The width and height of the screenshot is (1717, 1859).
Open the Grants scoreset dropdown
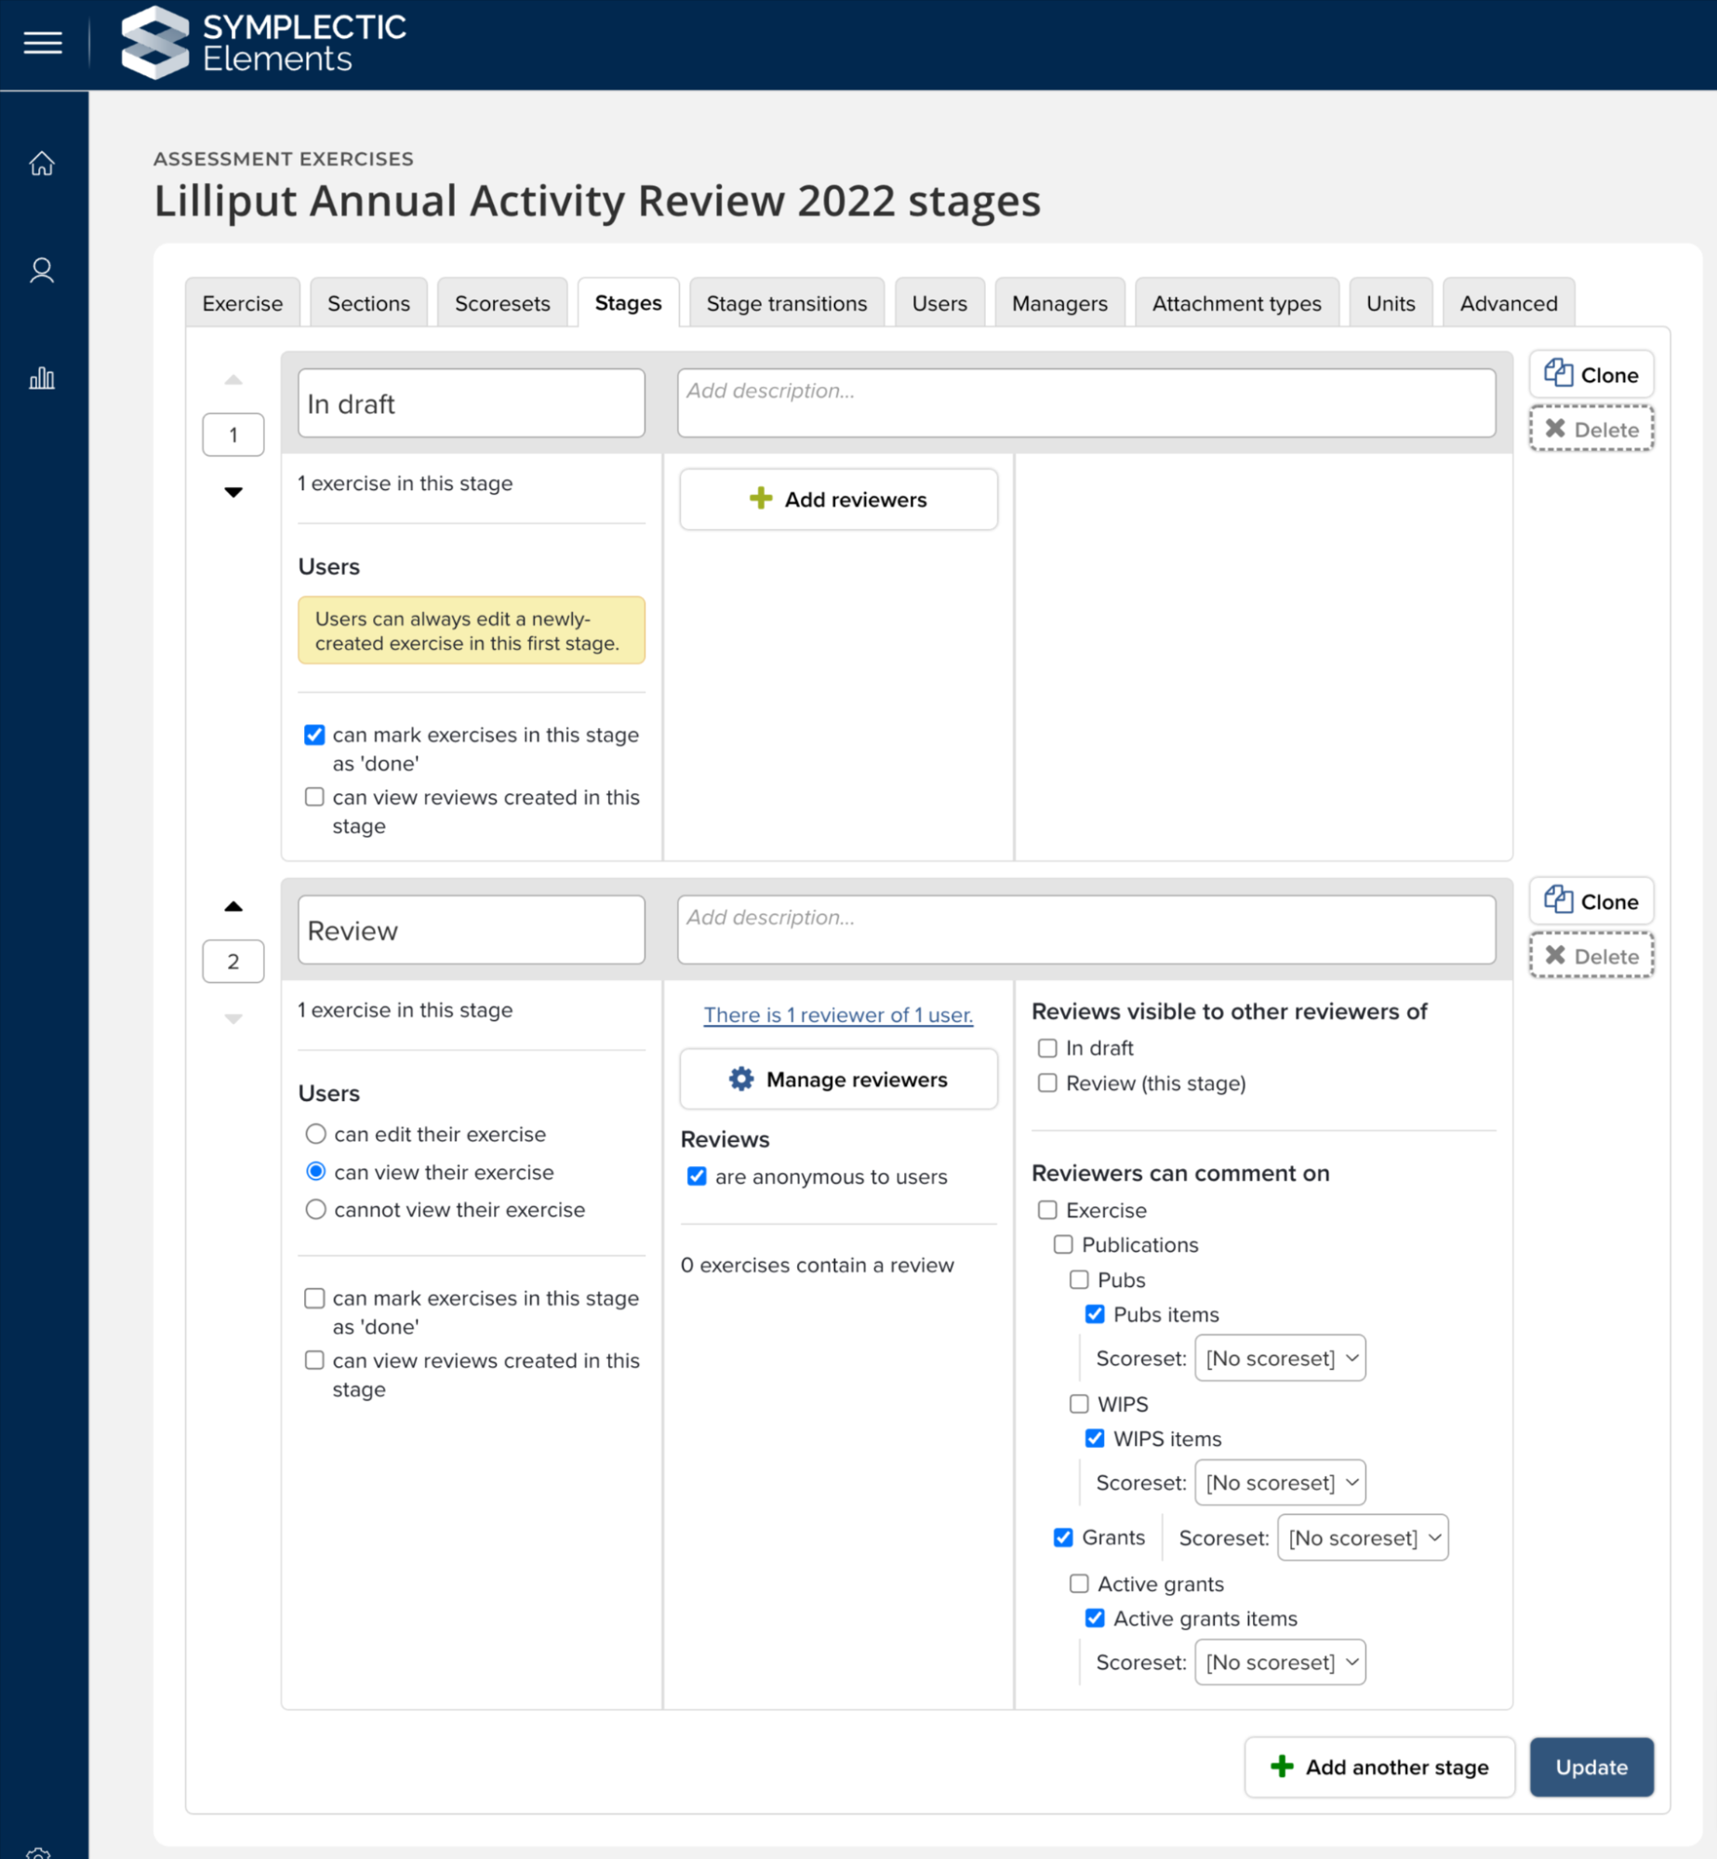tap(1362, 1537)
